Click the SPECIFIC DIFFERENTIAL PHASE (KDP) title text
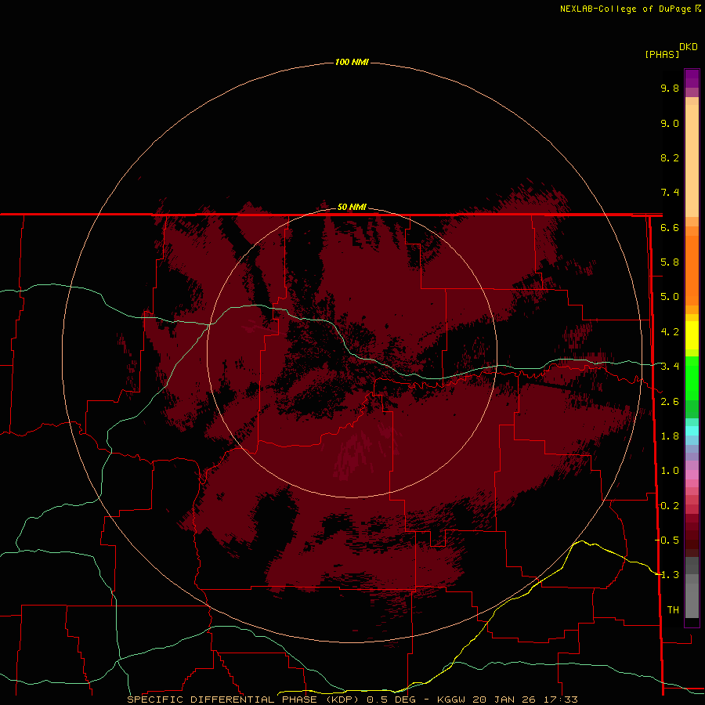Viewport: 705px width, 705px height. (x=243, y=700)
